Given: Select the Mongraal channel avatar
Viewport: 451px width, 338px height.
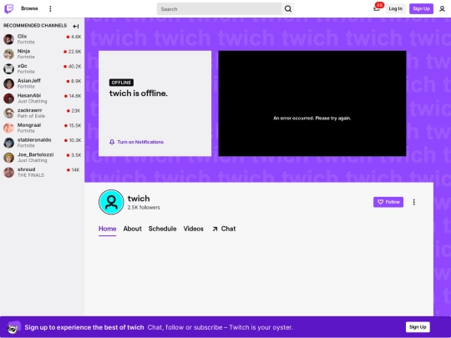Looking at the screenshot, I should (x=8, y=128).
